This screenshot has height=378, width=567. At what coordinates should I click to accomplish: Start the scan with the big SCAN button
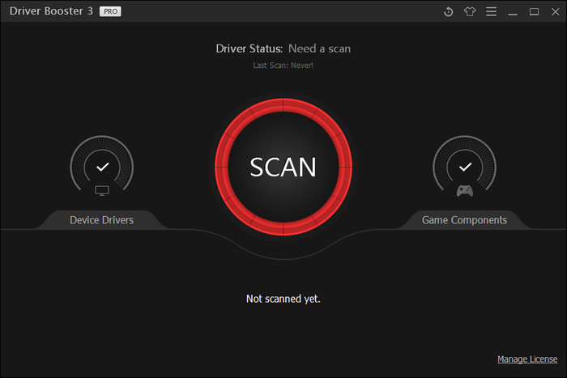point(283,167)
